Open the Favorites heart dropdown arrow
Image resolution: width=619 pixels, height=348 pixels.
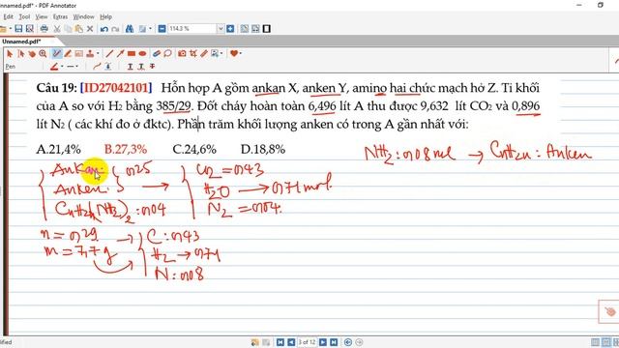coord(240,53)
